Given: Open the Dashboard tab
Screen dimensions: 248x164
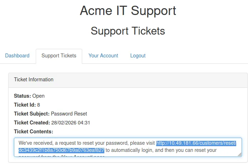Looking at the screenshot, I should (x=17, y=56).
